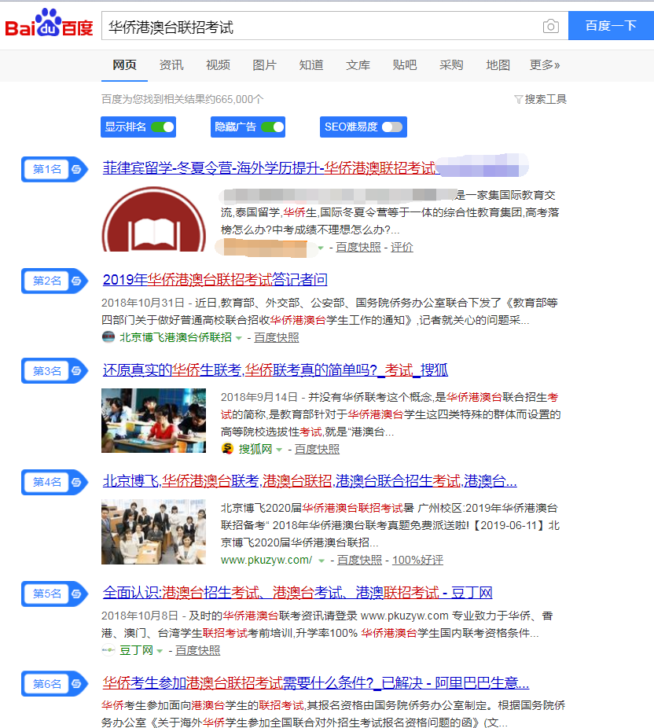
Task: Toggle the 隐藏广告 switch
Action: coord(273,127)
